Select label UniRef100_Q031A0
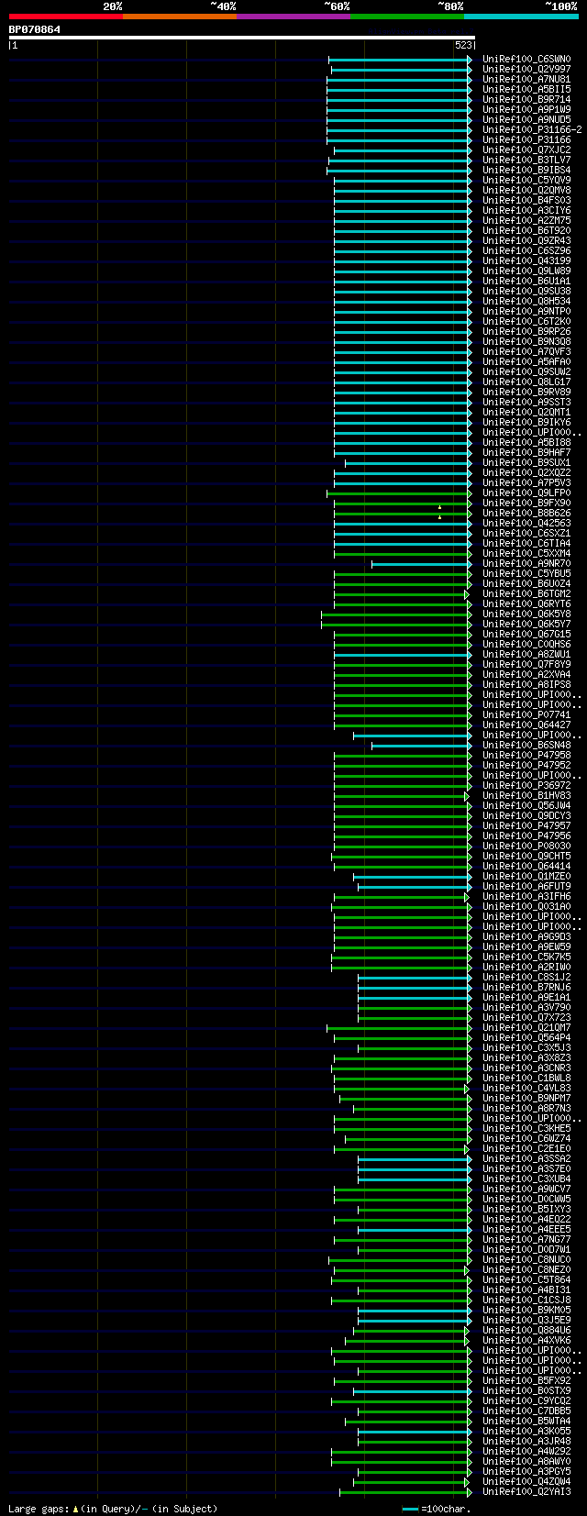 click(x=526, y=907)
